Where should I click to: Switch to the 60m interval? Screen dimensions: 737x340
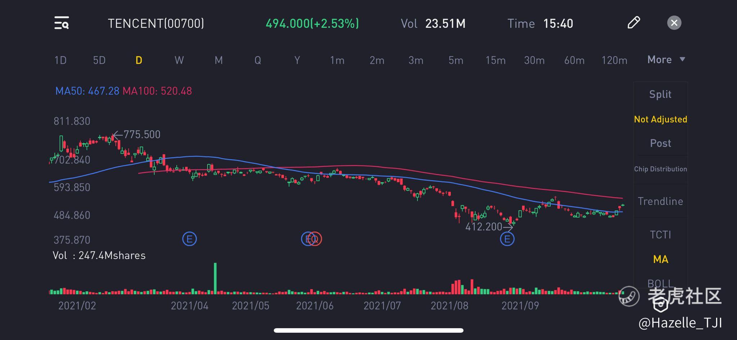pyautogui.click(x=574, y=60)
